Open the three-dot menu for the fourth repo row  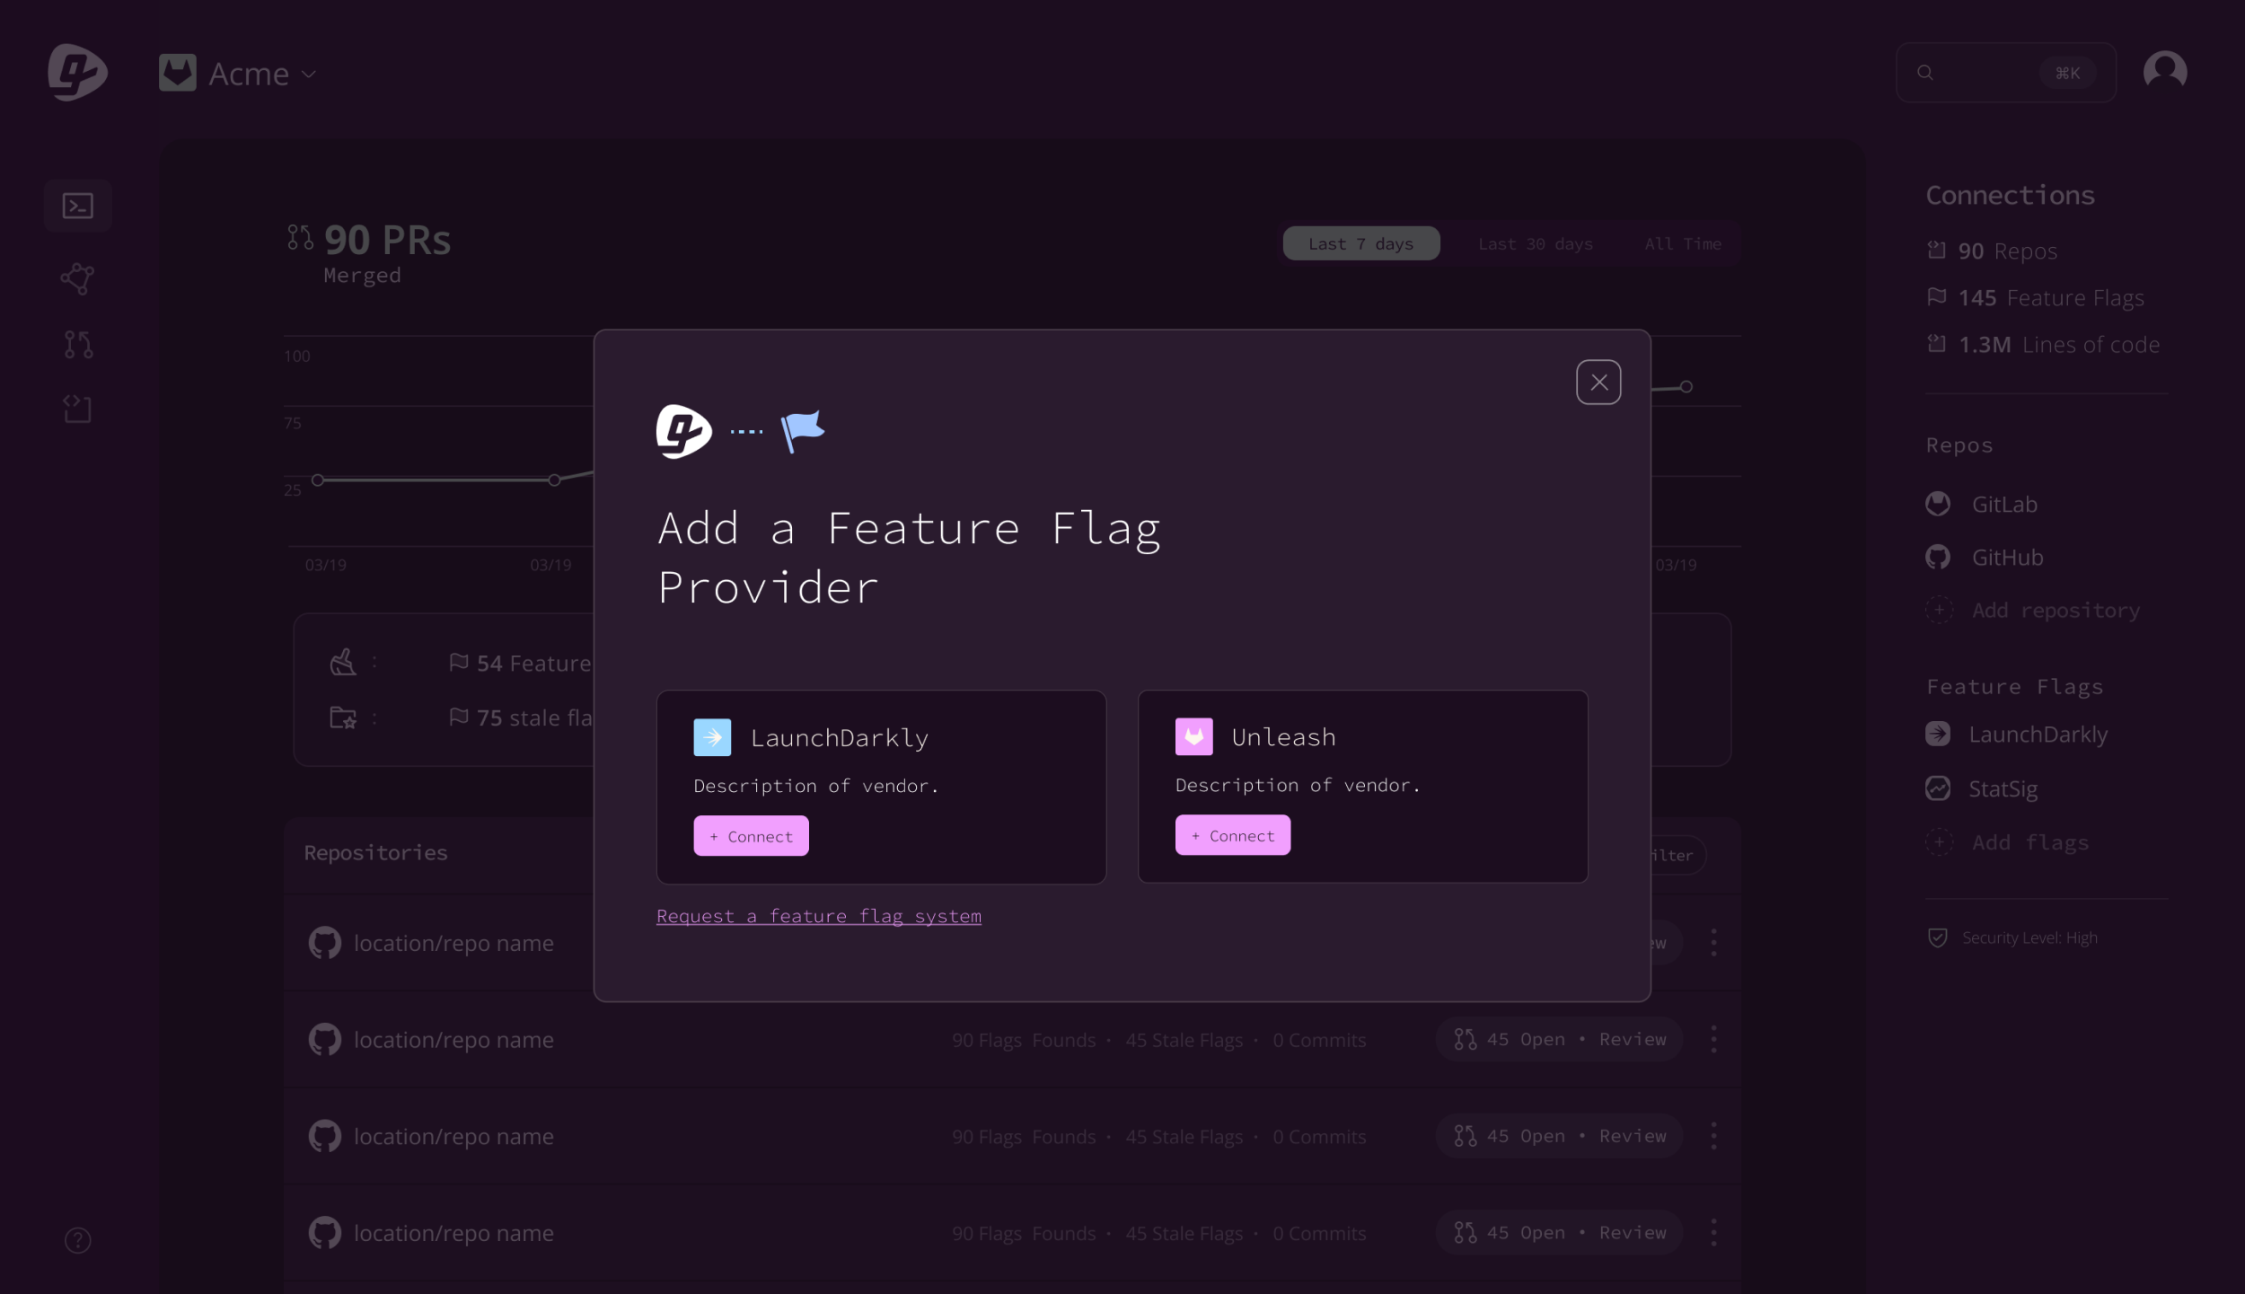coord(1712,1233)
